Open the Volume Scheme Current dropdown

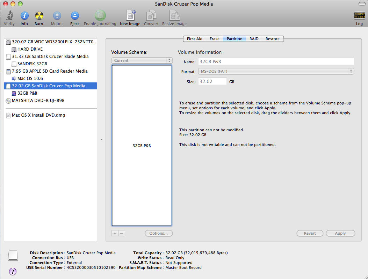point(142,60)
